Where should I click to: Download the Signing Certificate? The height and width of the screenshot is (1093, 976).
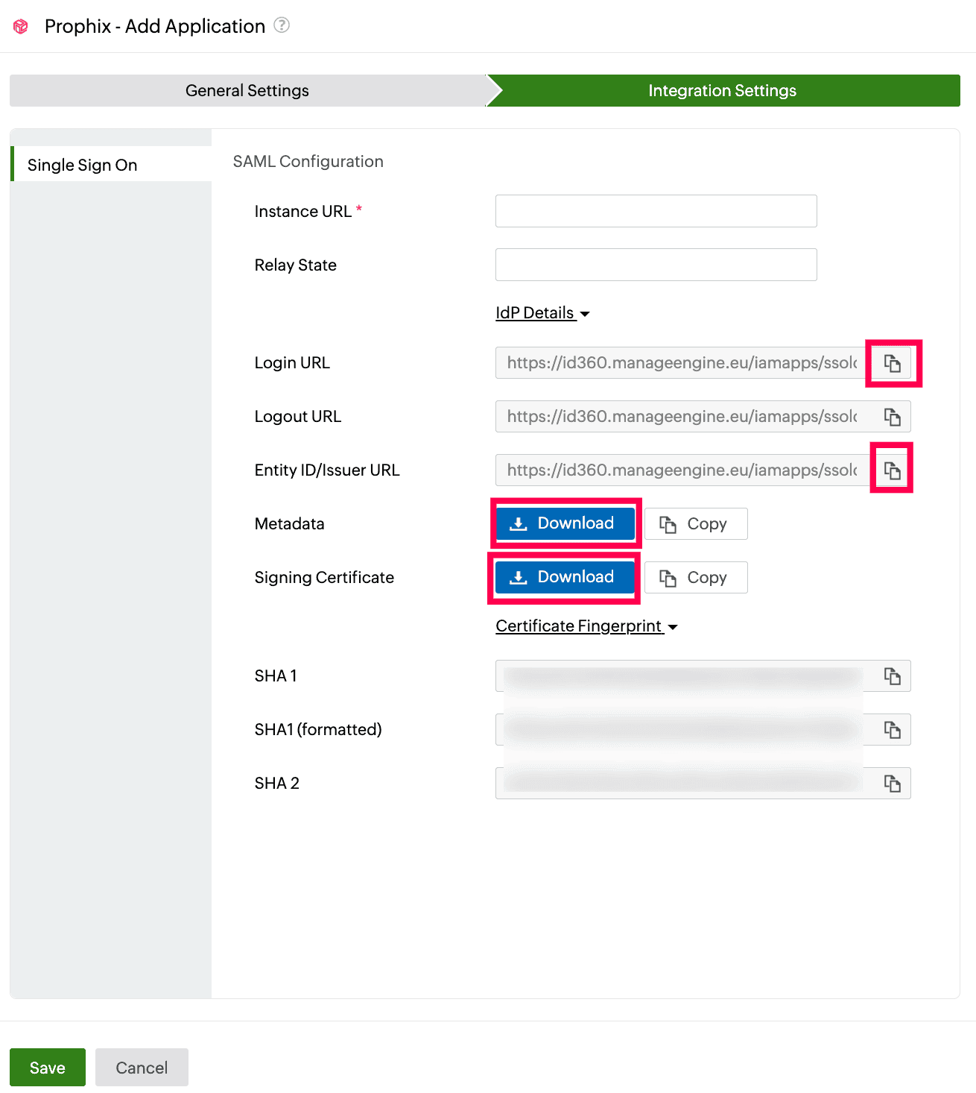(x=565, y=577)
